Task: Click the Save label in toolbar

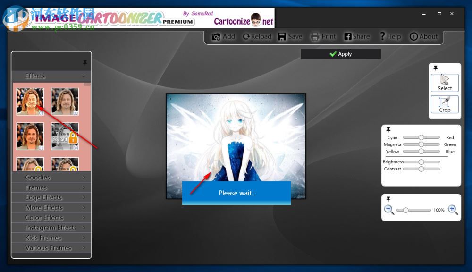Action: coord(295,36)
